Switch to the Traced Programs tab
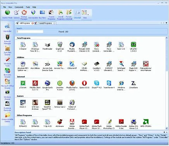 pyautogui.click(x=45, y=23)
